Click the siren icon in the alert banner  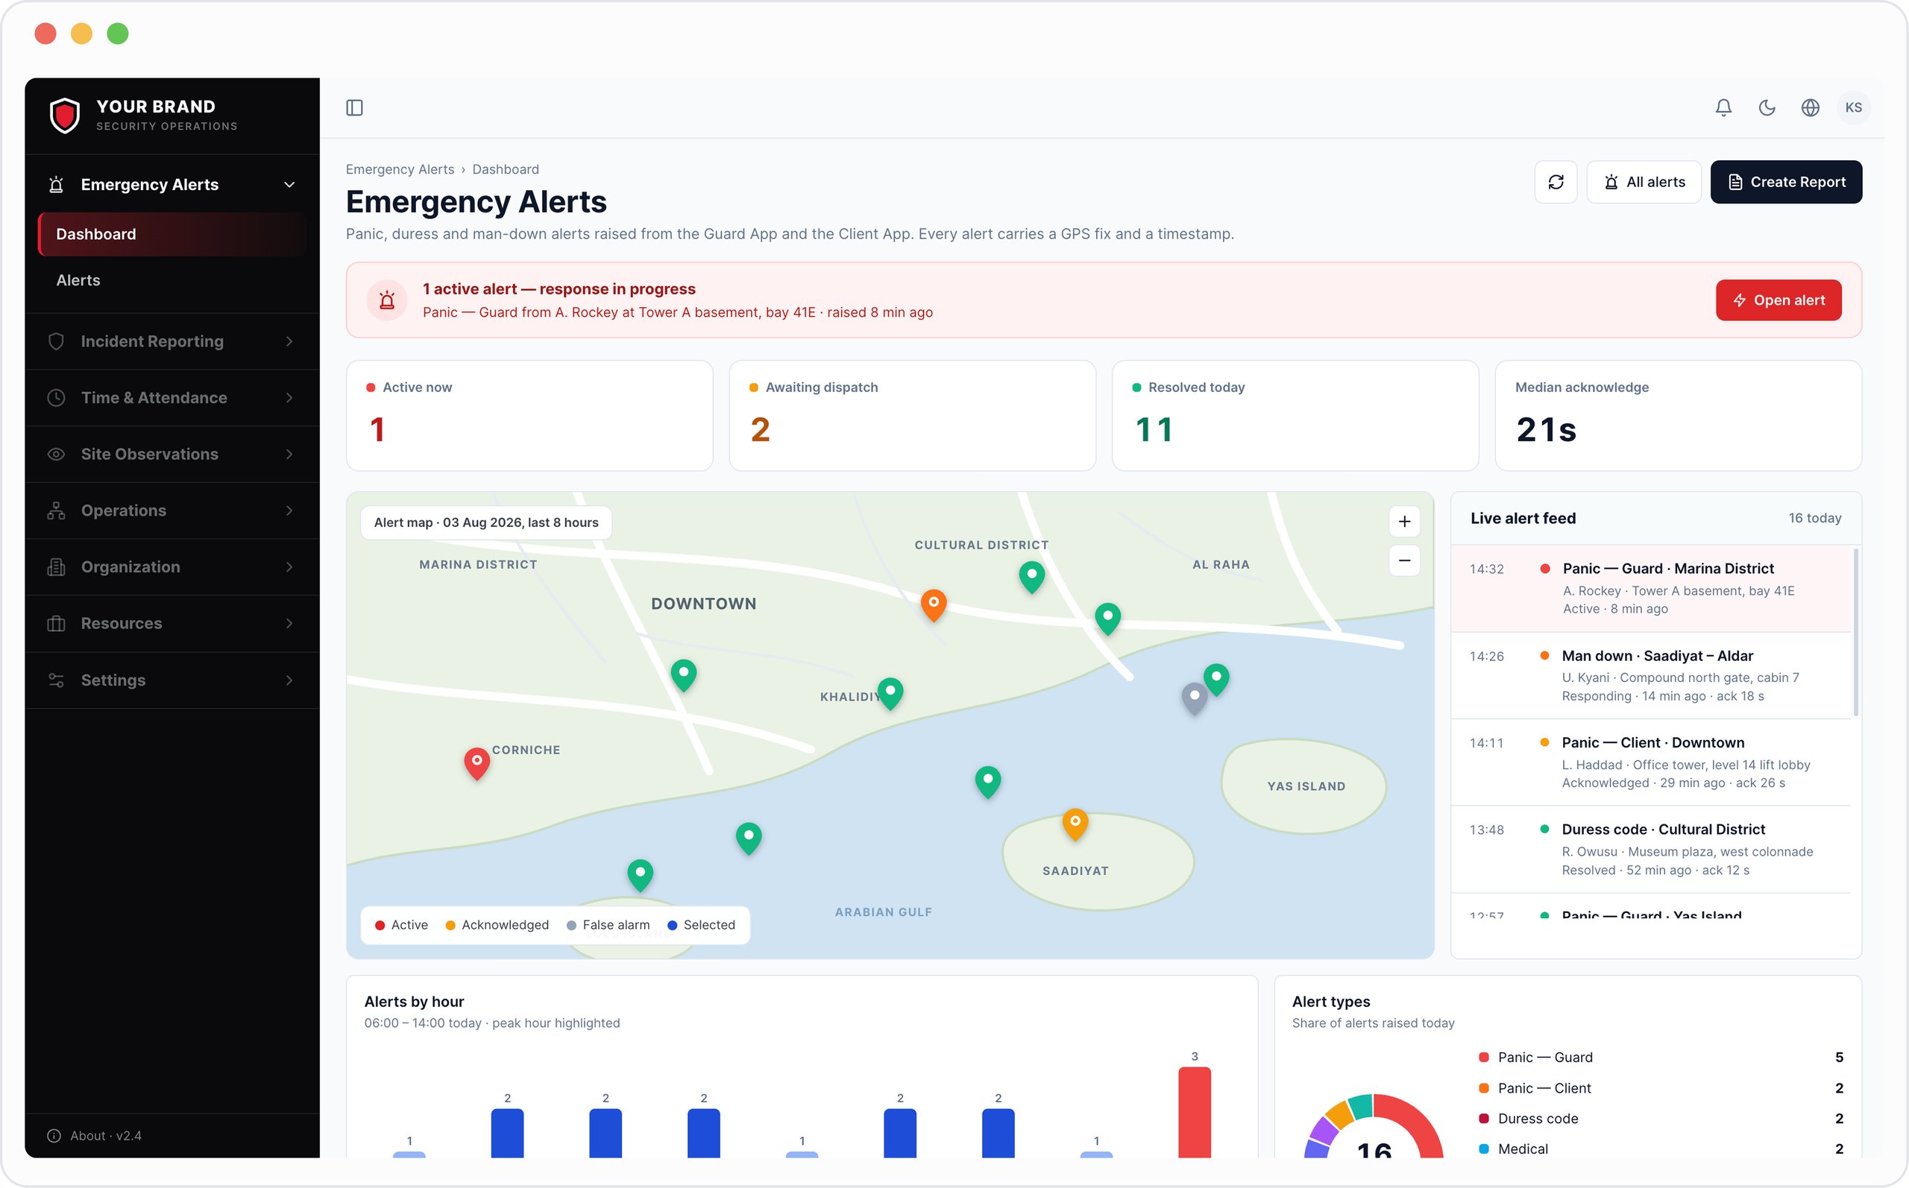point(387,300)
